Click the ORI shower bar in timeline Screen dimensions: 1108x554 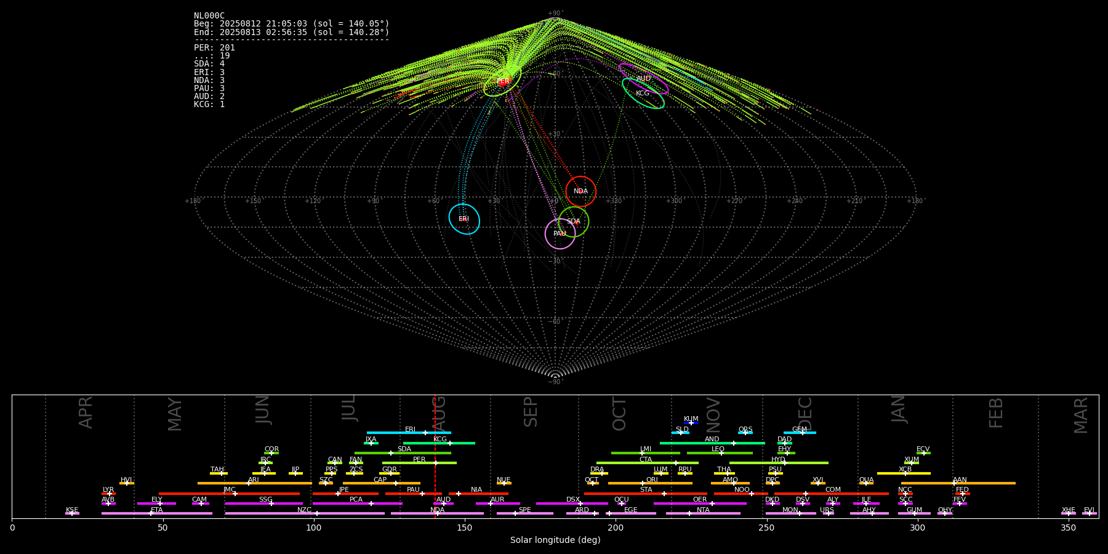[650, 483]
